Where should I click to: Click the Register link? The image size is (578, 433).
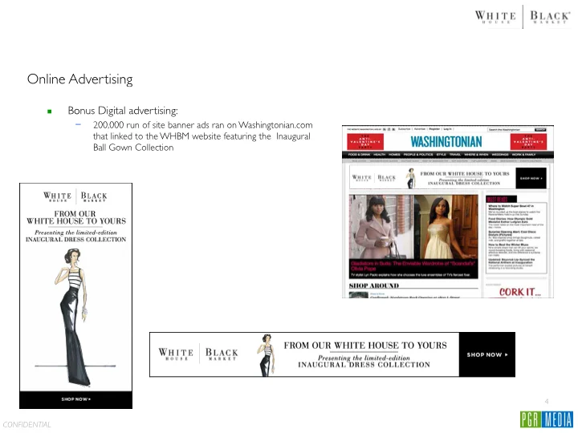tap(434, 129)
